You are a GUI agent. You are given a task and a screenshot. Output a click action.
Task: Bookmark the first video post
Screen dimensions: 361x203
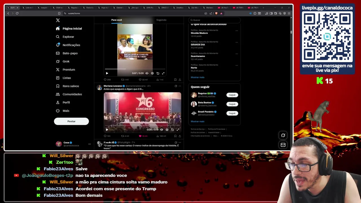[x=175, y=80]
